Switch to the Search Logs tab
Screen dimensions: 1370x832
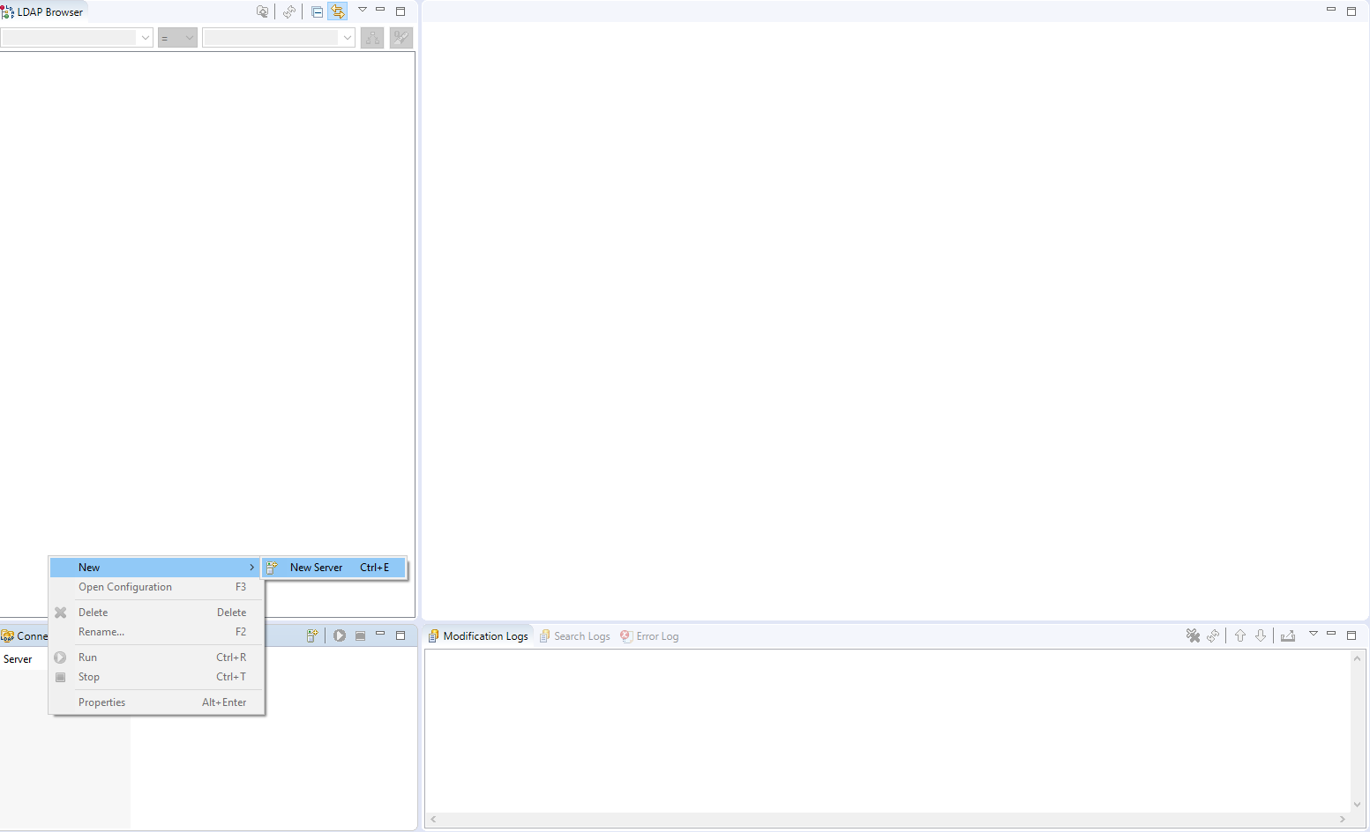coord(580,635)
